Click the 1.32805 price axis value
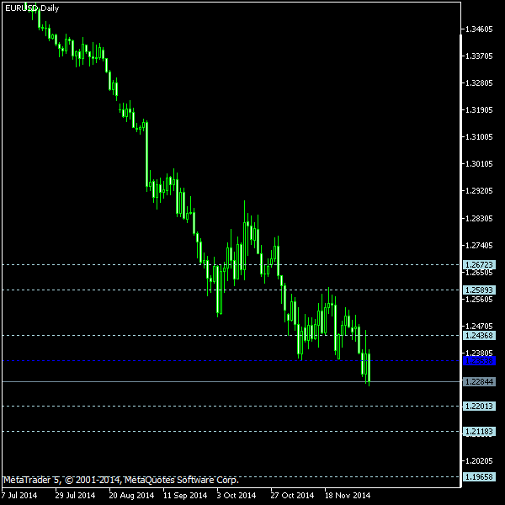The height and width of the screenshot is (505, 505). (479, 83)
